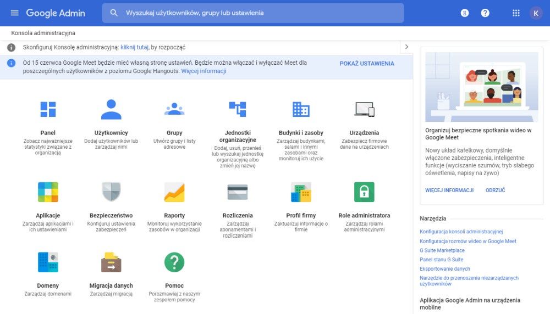Click the 'Jednostki organizacyjne' tile title
The image size is (550, 314).
pyautogui.click(x=238, y=136)
